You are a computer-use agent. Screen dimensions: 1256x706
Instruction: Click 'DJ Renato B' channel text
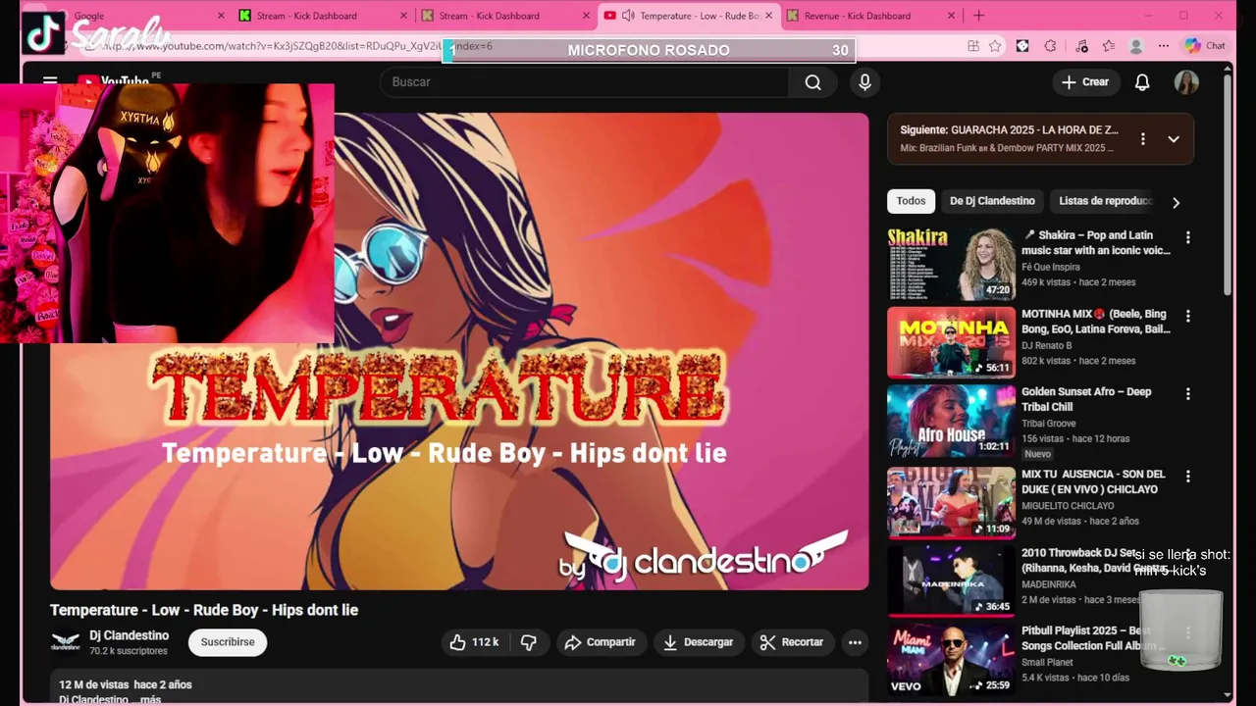tap(1047, 345)
